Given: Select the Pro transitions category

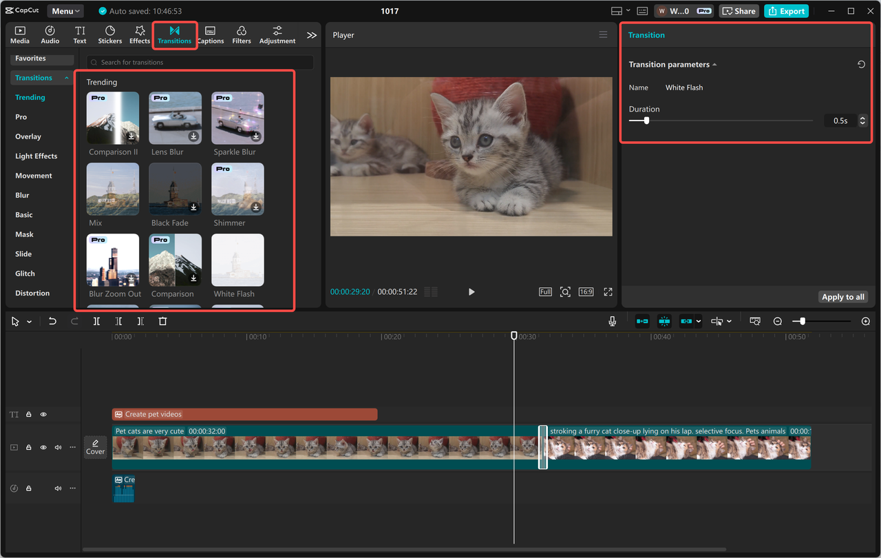Looking at the screenshot, I should pyautogui.click(x=21, y=117).
